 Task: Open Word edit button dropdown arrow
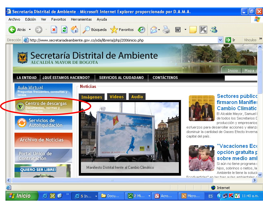[x=185, y=30]
